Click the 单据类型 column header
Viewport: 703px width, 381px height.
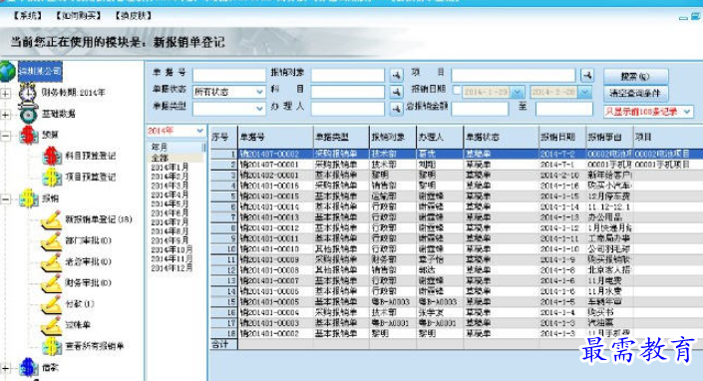point(341,138)
